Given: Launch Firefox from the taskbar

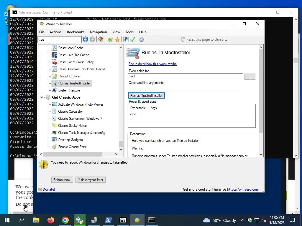Looking at the screenshot, I should pos(51,220).
